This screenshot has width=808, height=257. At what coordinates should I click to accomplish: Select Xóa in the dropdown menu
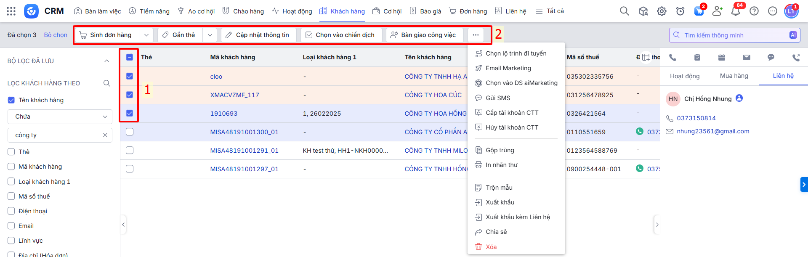(491, 247)
